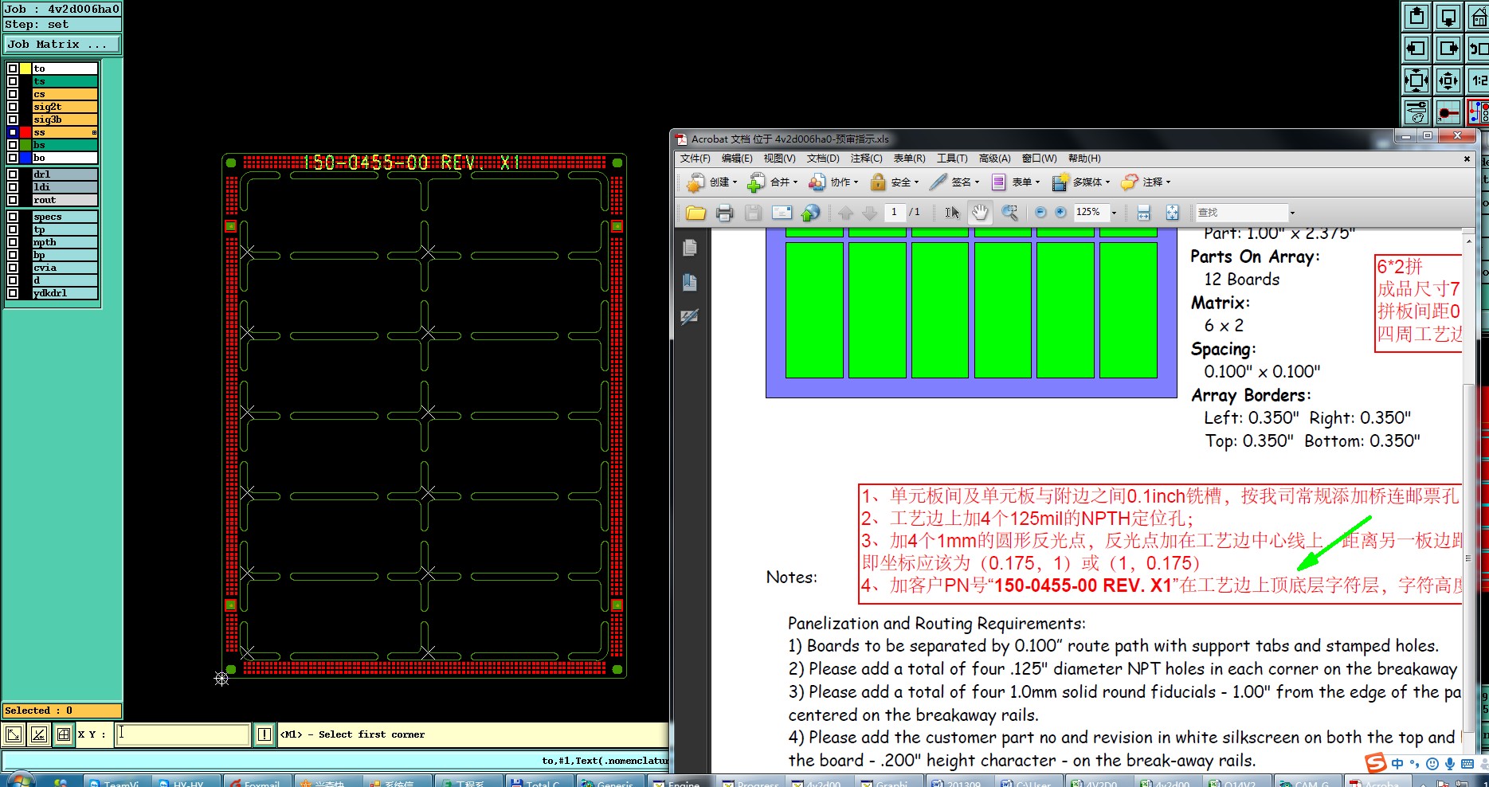The height and width of the screenshot is (787, 1489).
Task: Select the 'cvia' layer name
Action: coord(65,268)
